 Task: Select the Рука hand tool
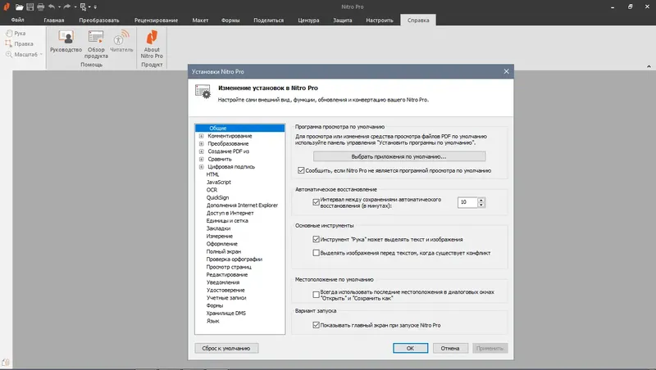pyautogui.click(x=16, y=33)
